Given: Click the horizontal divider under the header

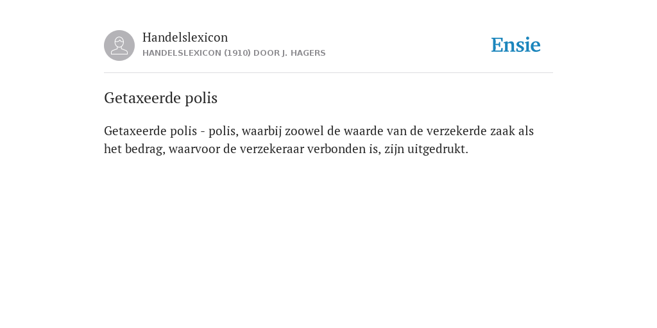Looking at the screenshot, I should tap(328, 73).
